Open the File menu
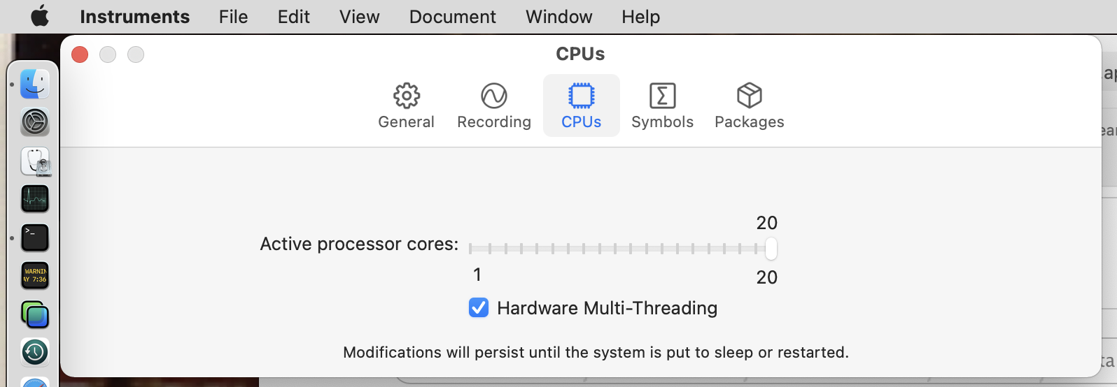Image resolution: width=1117 pixels, height=387 pixels. (233, 17)
